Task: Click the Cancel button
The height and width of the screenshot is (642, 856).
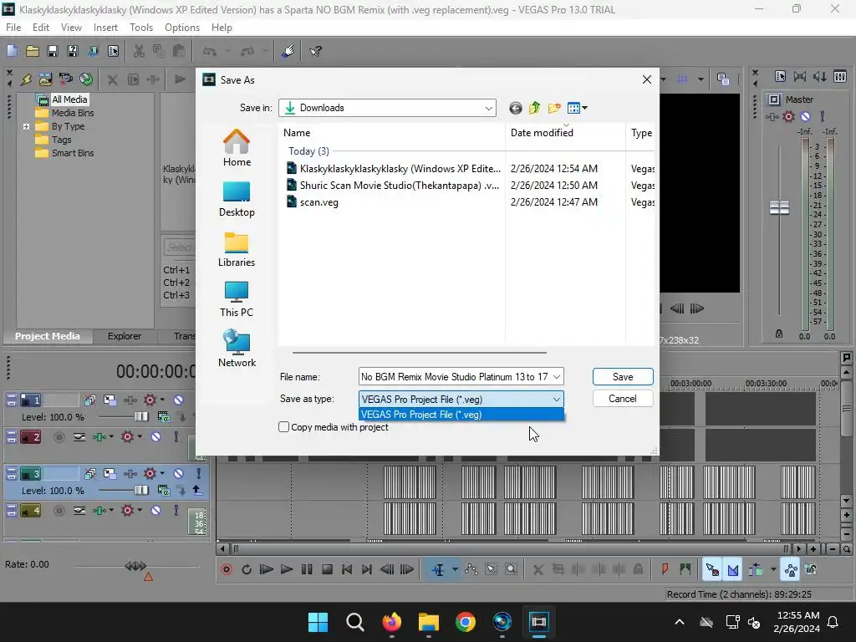Action: [x=623, y=399]
